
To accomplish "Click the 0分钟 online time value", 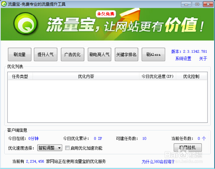I will click(x=33, y=138).
